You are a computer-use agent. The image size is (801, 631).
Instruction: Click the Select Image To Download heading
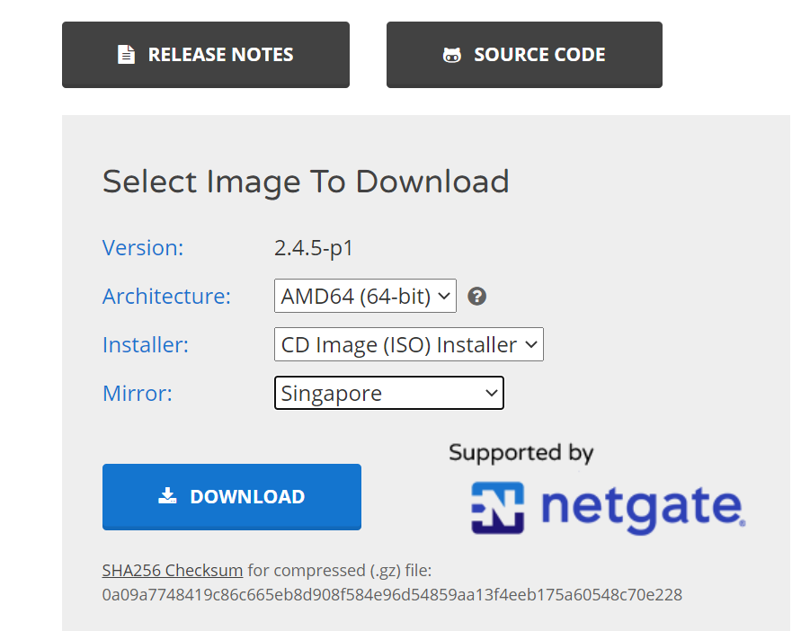306,182
